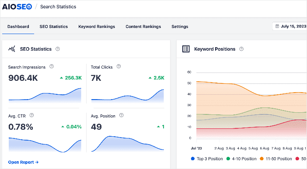Show help for SEO Statistics heading

(58, 49)
